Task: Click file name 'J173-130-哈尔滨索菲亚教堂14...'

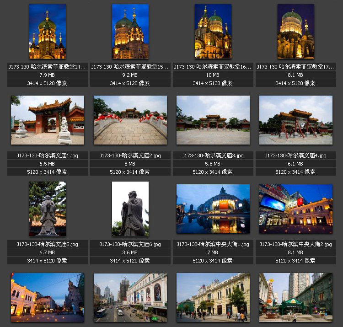Action: point(47,67)
